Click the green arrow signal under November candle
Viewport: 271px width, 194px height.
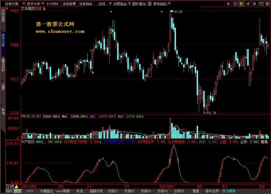93,73
